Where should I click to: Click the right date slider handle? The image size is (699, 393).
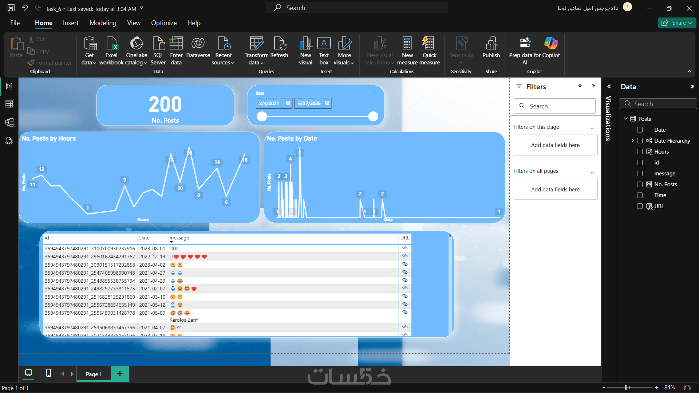coord(373,116)
